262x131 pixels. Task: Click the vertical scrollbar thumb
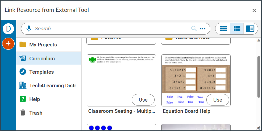pos(259,77)
